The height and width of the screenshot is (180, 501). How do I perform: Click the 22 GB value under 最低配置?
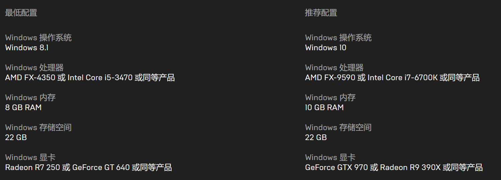[16, 137]
